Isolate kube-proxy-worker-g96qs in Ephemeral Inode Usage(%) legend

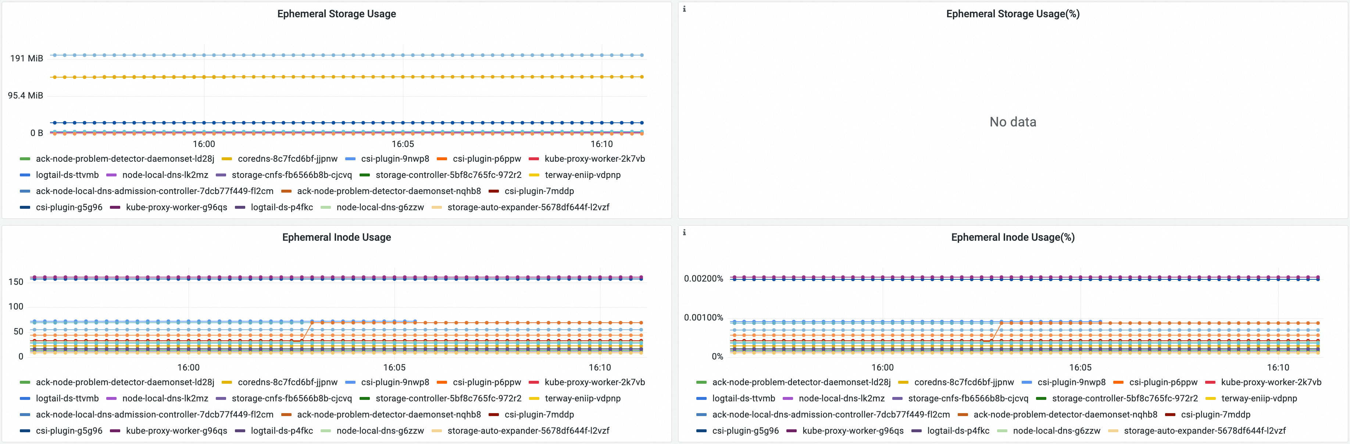tap(853, 431)
